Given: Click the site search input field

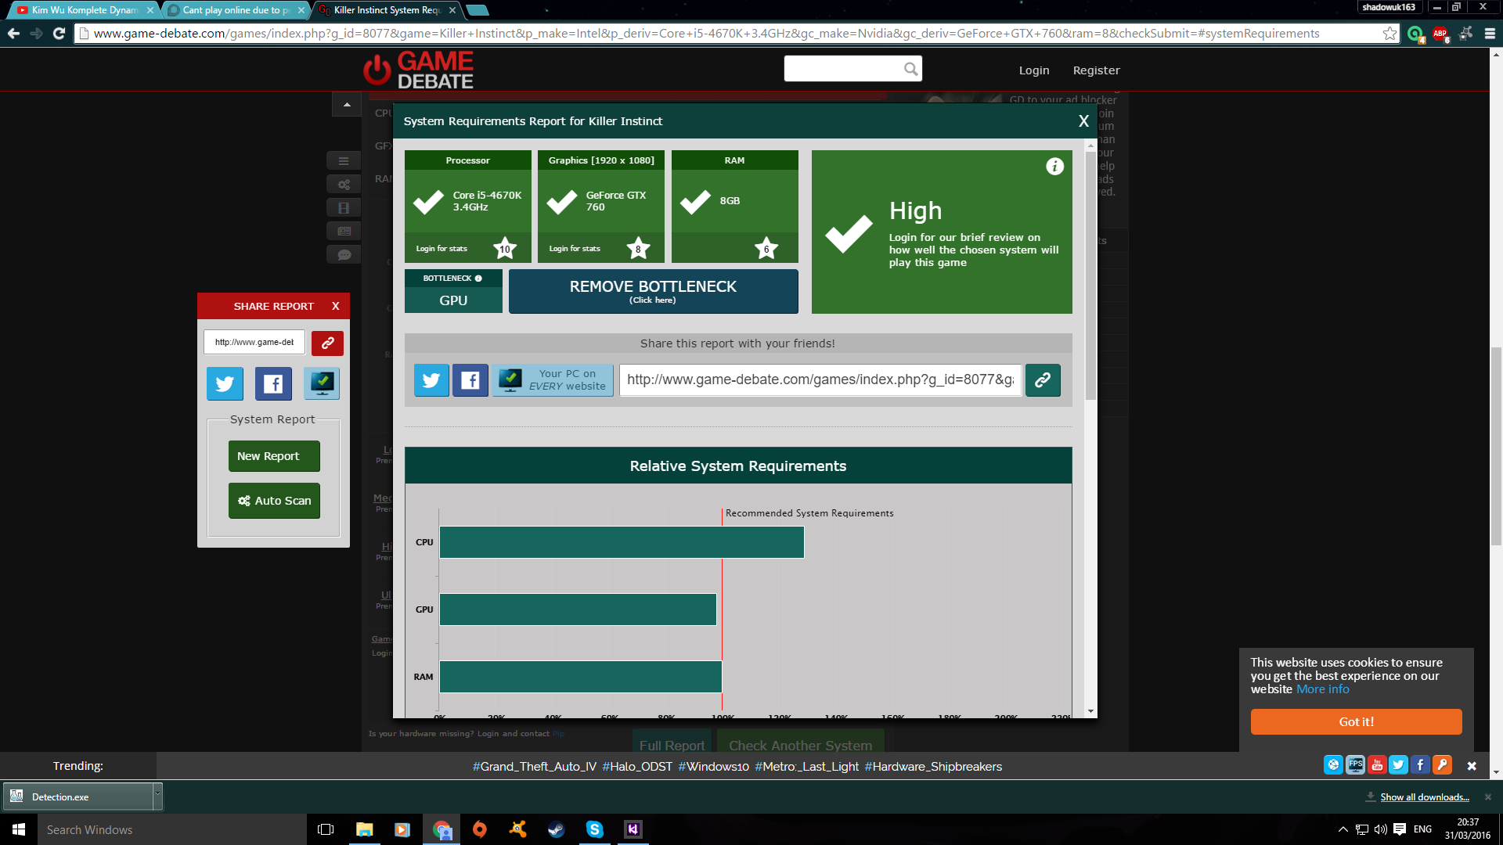Looking at the screenshot, I should 844,69.
